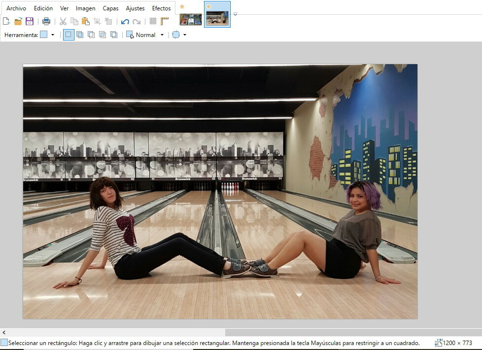Open a file with the folder icon

tap(18, 21)
